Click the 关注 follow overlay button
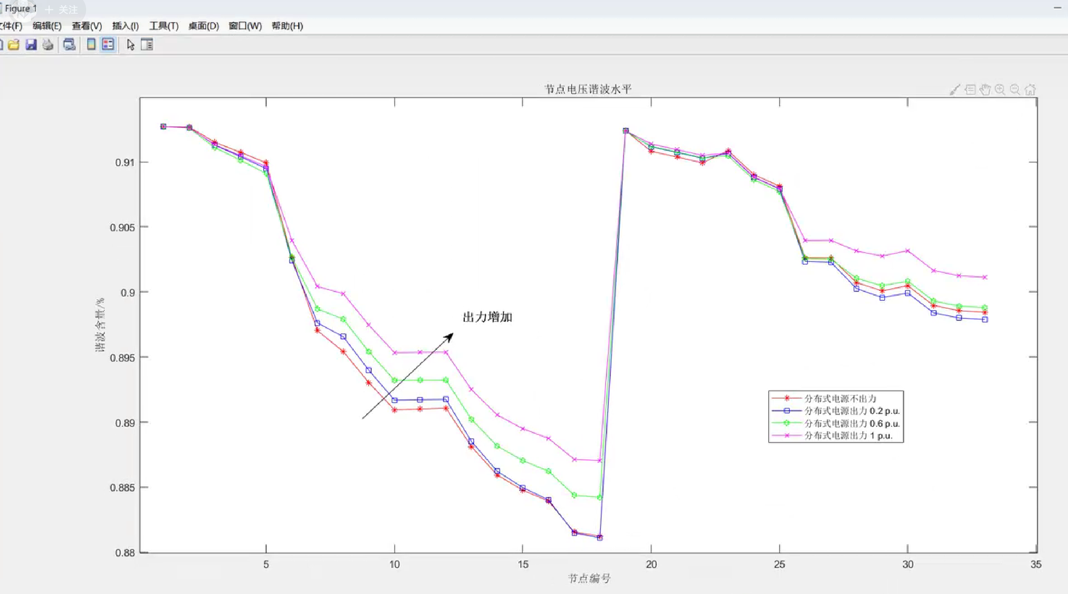1068x594 pixels. click(62, 9)
